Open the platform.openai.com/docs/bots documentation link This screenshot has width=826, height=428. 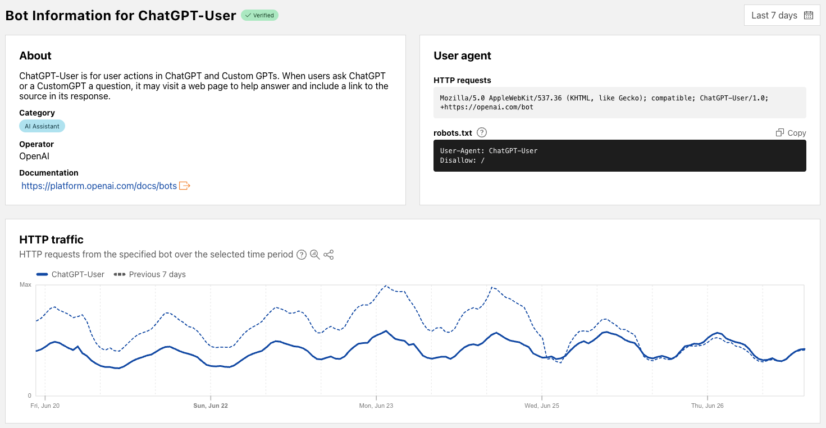(x=99, y=186)
